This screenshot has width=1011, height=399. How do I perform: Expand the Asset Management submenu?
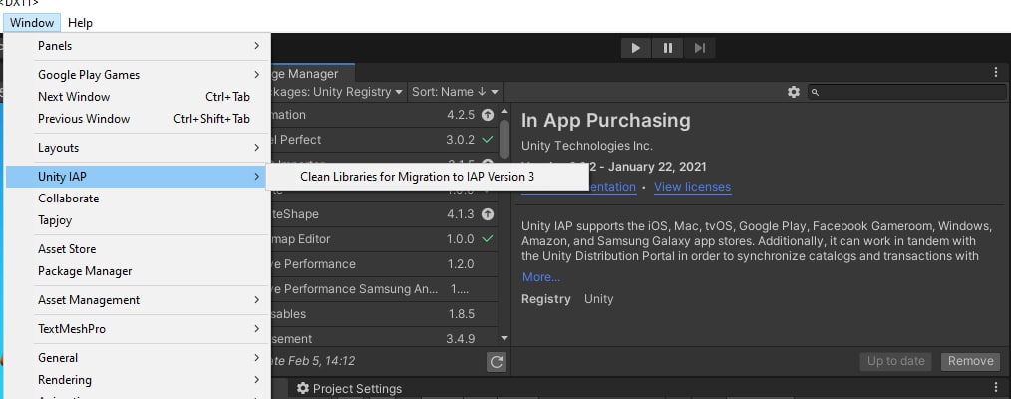point(138,300)
